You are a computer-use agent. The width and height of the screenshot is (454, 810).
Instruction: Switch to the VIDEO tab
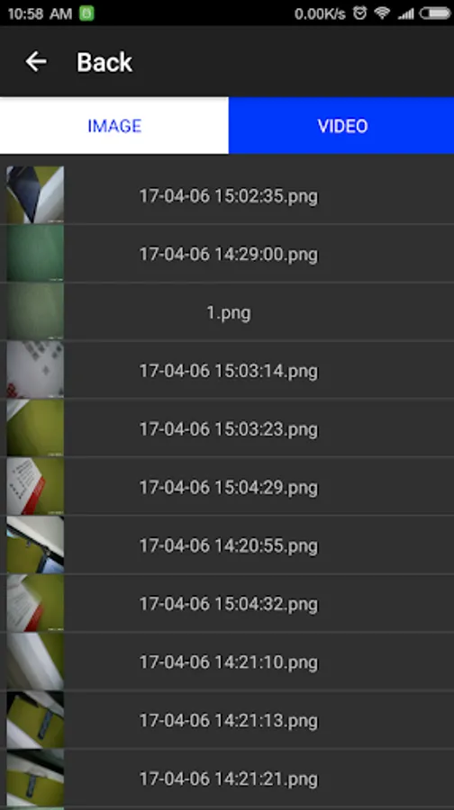(x=341, y=125)
